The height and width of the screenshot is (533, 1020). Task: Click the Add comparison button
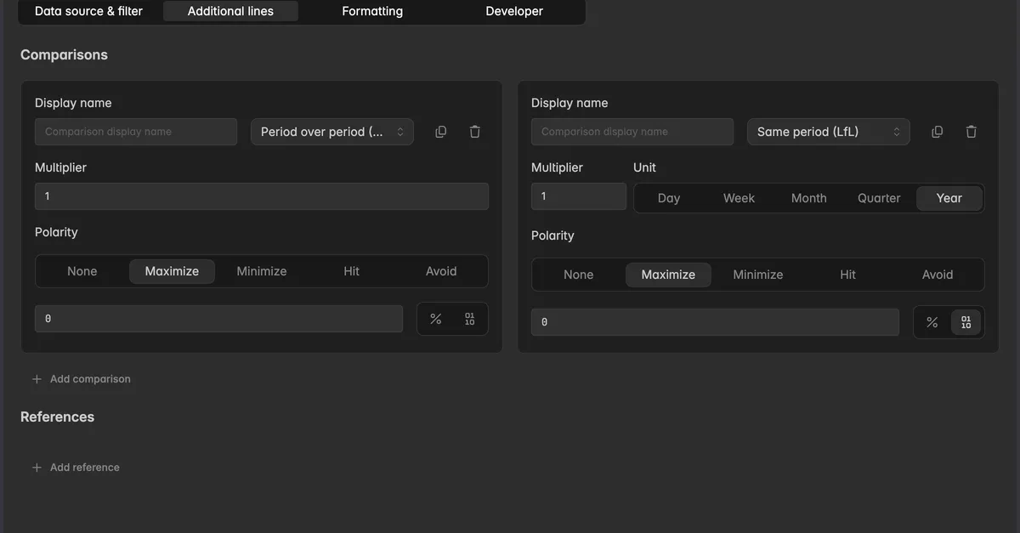[82, 379]
